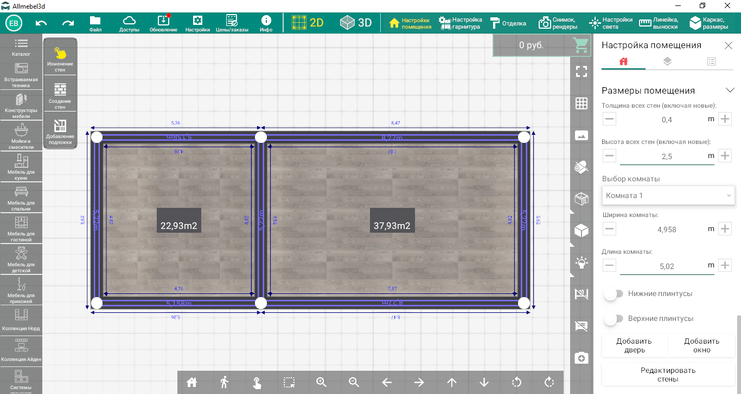Image resolution: width=741 pixels, height=394 pixels.
Task: Decrease Длина комнаты with minus
Action: pos(610,265)
